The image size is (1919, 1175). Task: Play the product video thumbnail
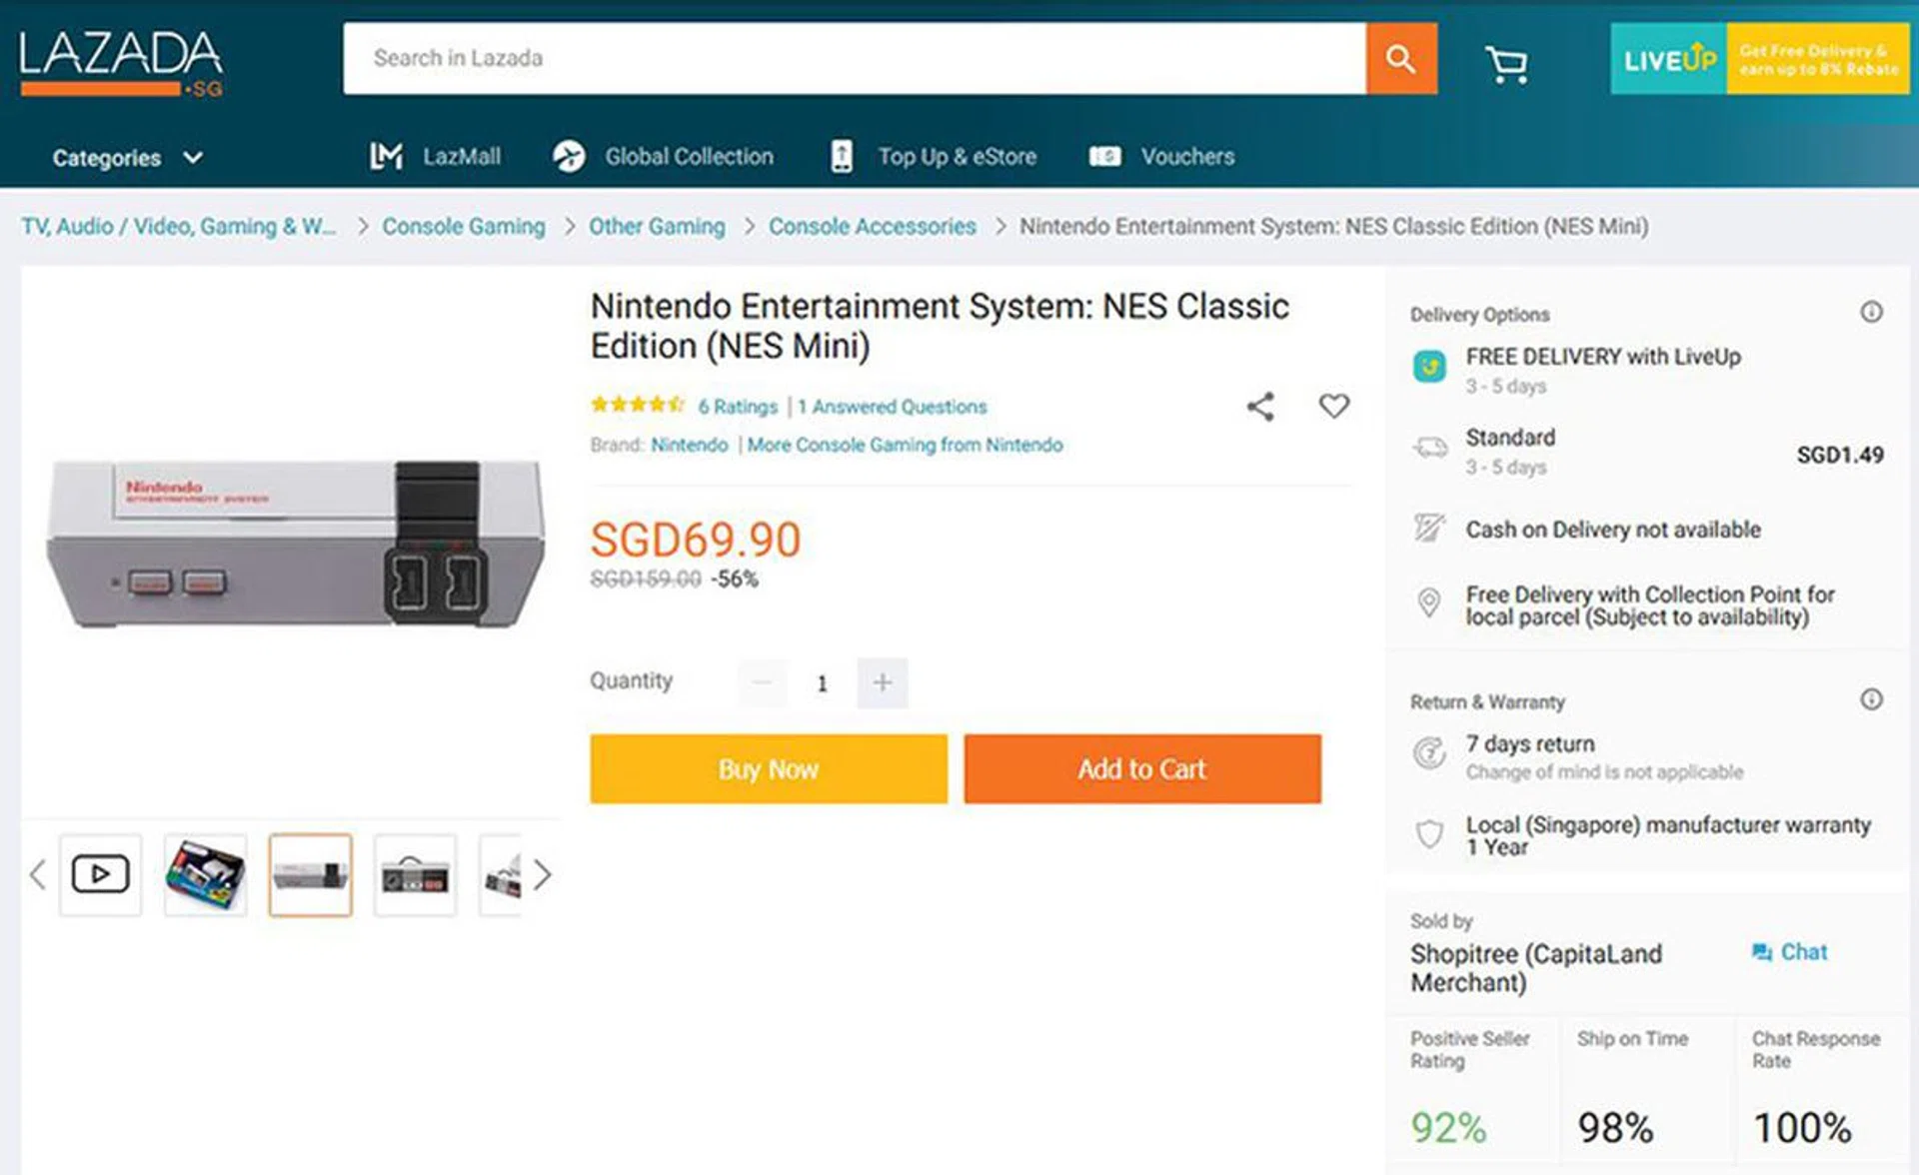[100, 874]
